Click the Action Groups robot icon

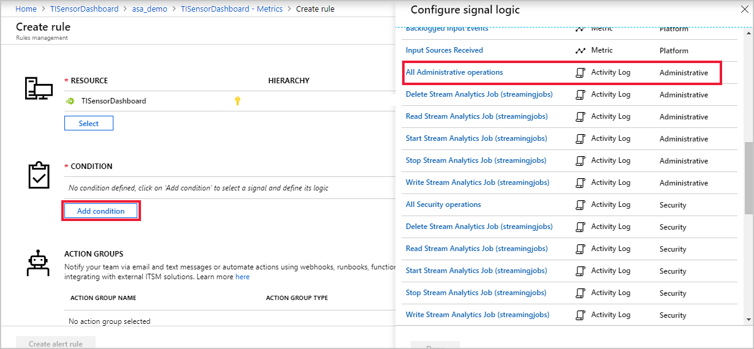[x=38, y=263]
